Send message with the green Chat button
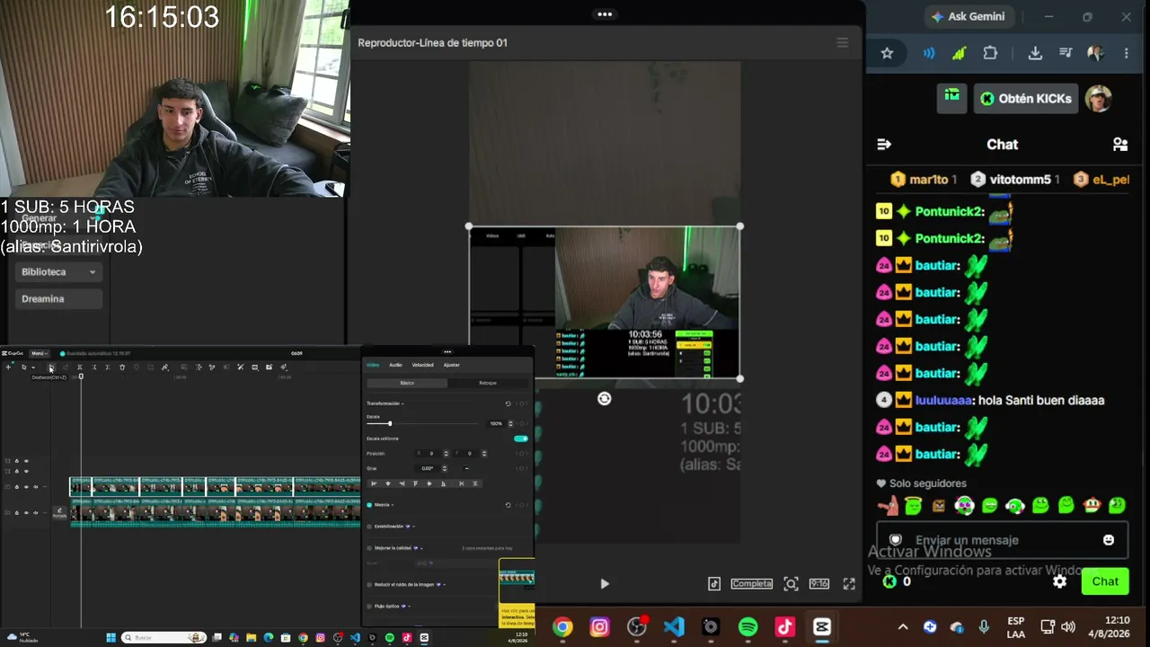 pos(1105,581)
